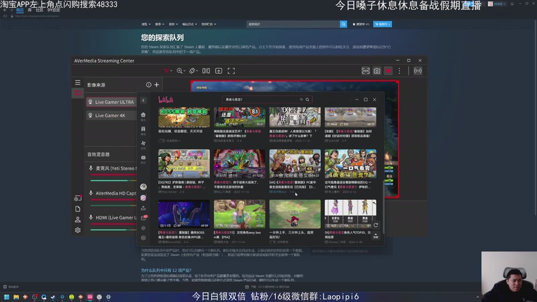Viewport: 537px width, 302px height.
Task: Select Live Gamer ULTRA source
Action: [111, 102]
